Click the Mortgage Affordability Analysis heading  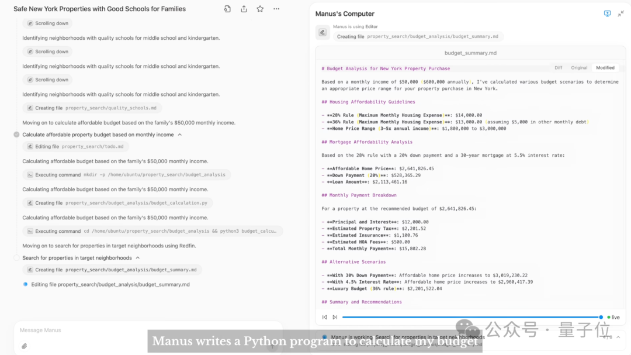pyautogui.click(x=367, y=142)
